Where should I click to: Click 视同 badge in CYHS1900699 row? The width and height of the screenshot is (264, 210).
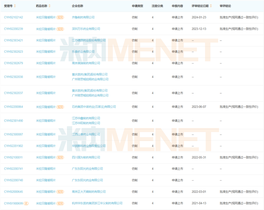tap(60, 204)
